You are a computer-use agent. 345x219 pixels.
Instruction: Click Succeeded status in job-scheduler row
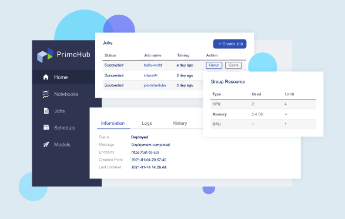pos(114,85)
